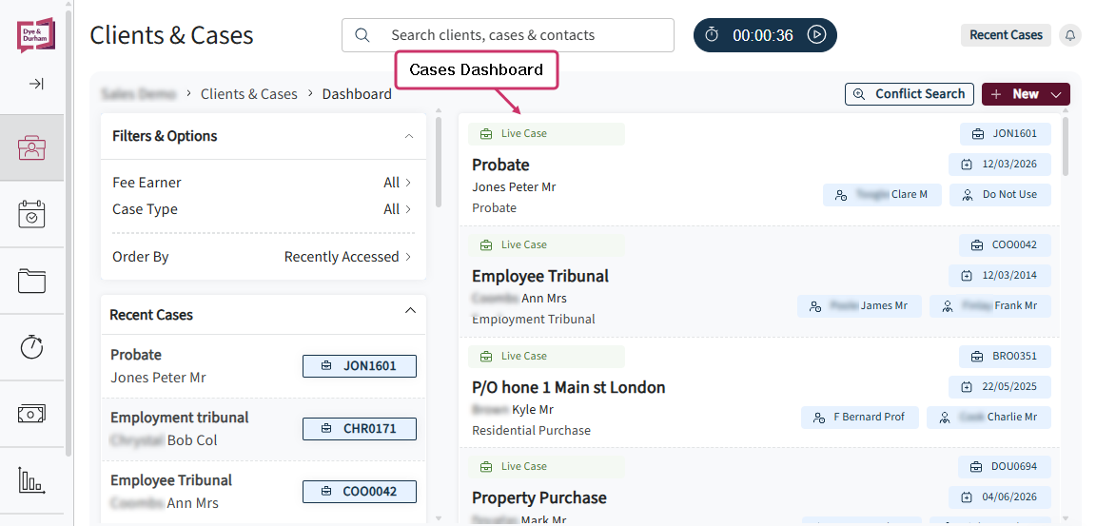This screenshot has width=1096, height=526.
Task: Click date tag 12/03/2014
Action: (1000, 275)
